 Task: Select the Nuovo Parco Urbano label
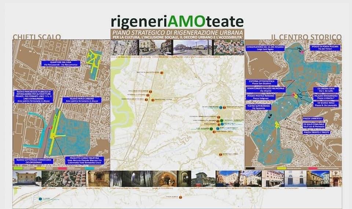pos(77,100)
